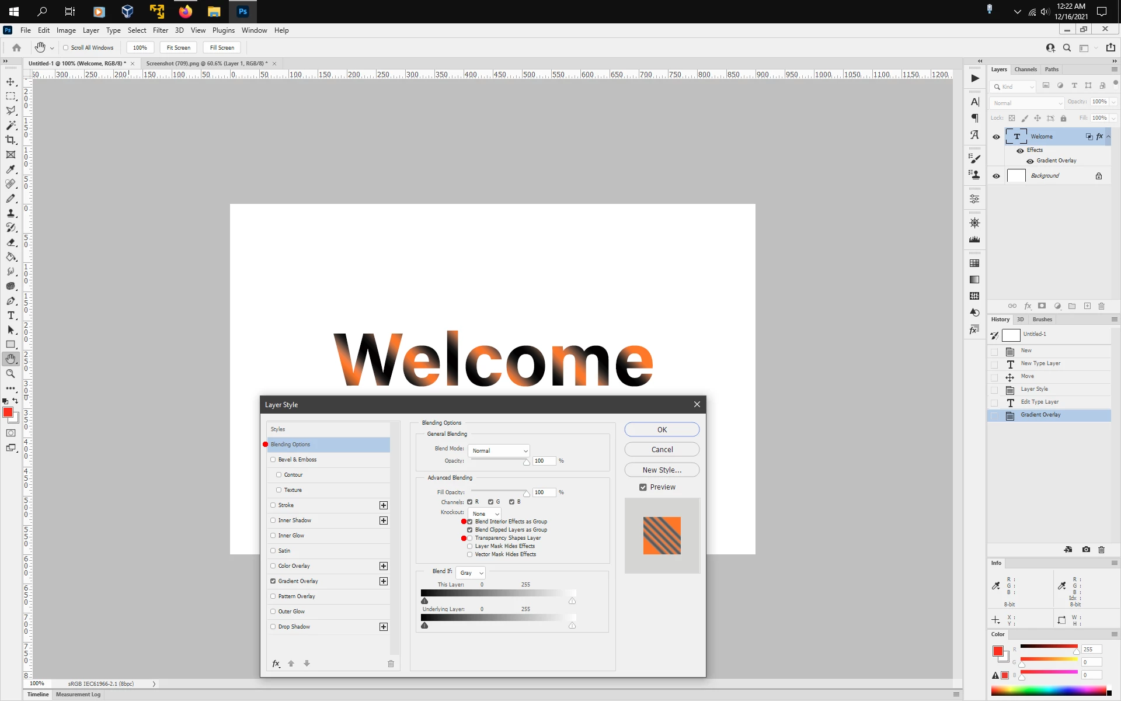Click the OK button in Layer Style

coord(662,430)
